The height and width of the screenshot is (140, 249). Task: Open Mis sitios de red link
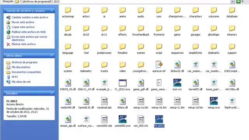pyautogui.click(x=21, y=82)
